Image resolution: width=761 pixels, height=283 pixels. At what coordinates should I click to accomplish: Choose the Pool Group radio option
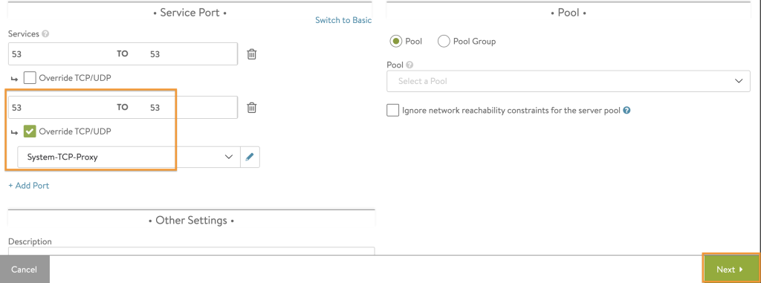(444, 42)
